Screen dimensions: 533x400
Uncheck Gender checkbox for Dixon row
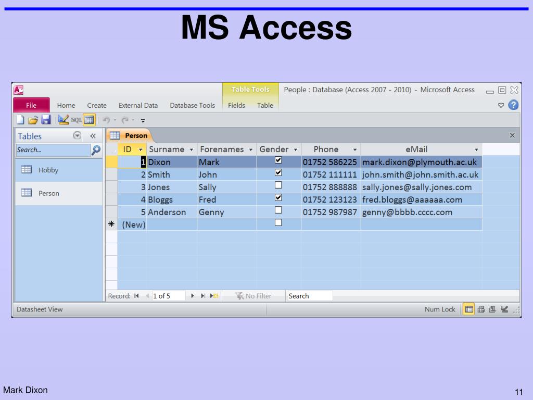(x=278, y=160)
